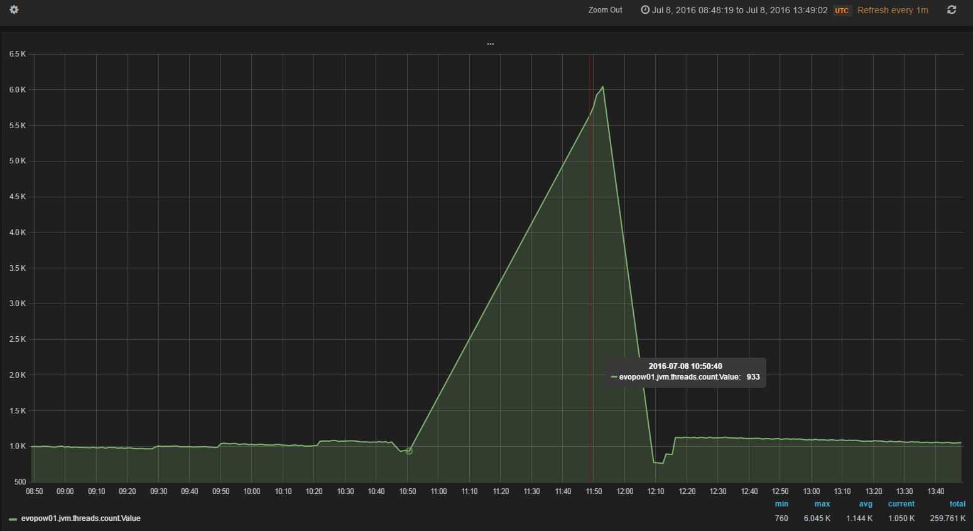Click the 11:00 x-axis label
The width and height of the screenshot is (973, 531).
pos(438,491)
